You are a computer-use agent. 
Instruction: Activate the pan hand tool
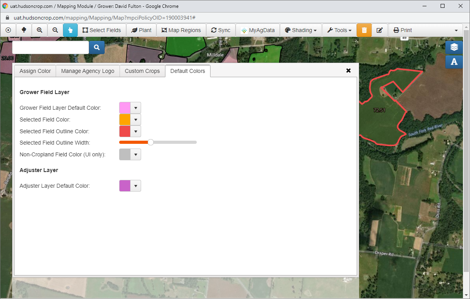pyautogui.click(x=71, y=30)
